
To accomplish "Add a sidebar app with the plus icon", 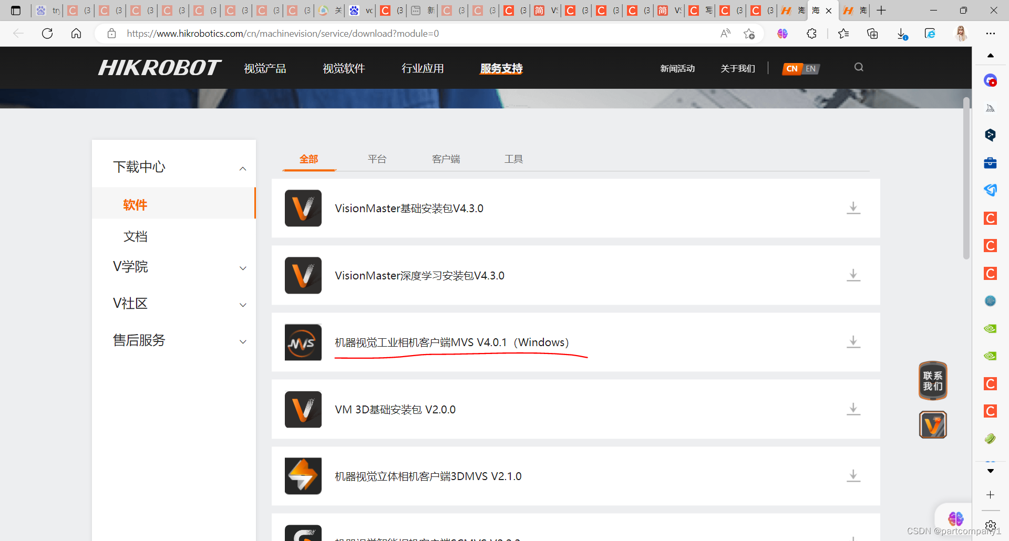I will pos(991,495).
